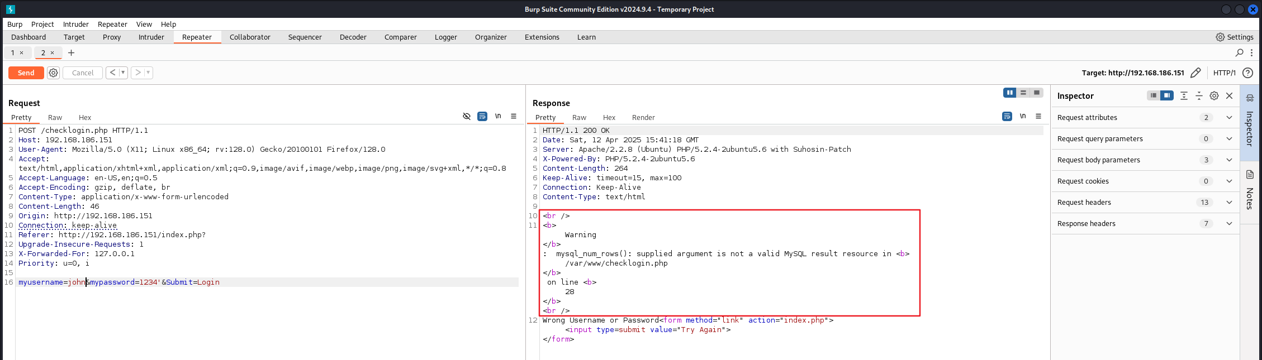Open forward history dropdown arrow

tap(148, 73)
